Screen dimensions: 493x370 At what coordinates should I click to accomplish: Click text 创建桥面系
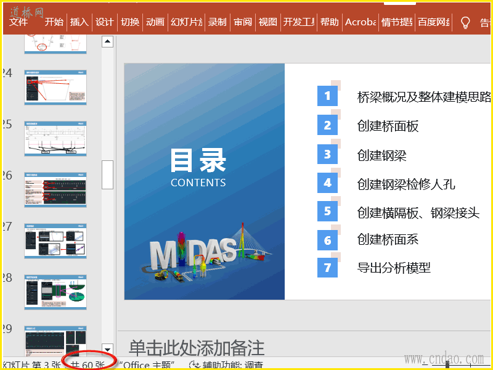pos(388,239)
